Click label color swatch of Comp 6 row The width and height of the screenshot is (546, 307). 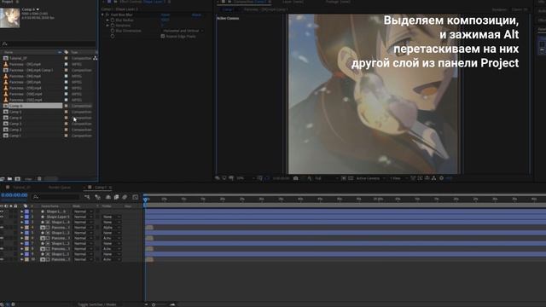pos(67,106)
